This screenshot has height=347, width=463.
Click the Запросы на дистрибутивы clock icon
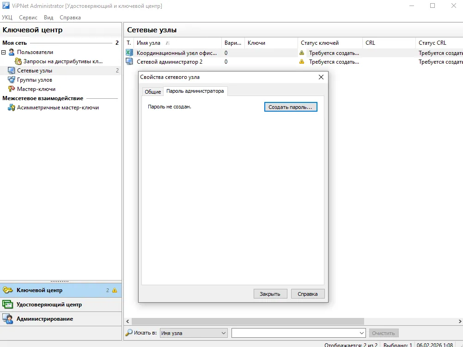coord(18,61)
